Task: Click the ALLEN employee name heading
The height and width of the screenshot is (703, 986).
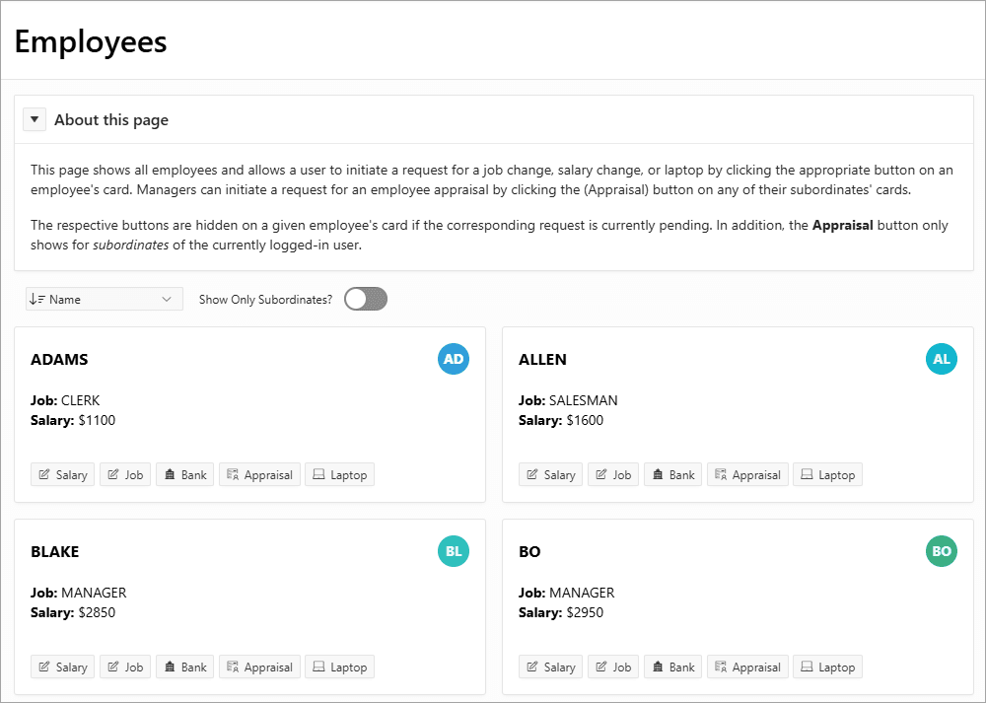Action: click(542, 360)
